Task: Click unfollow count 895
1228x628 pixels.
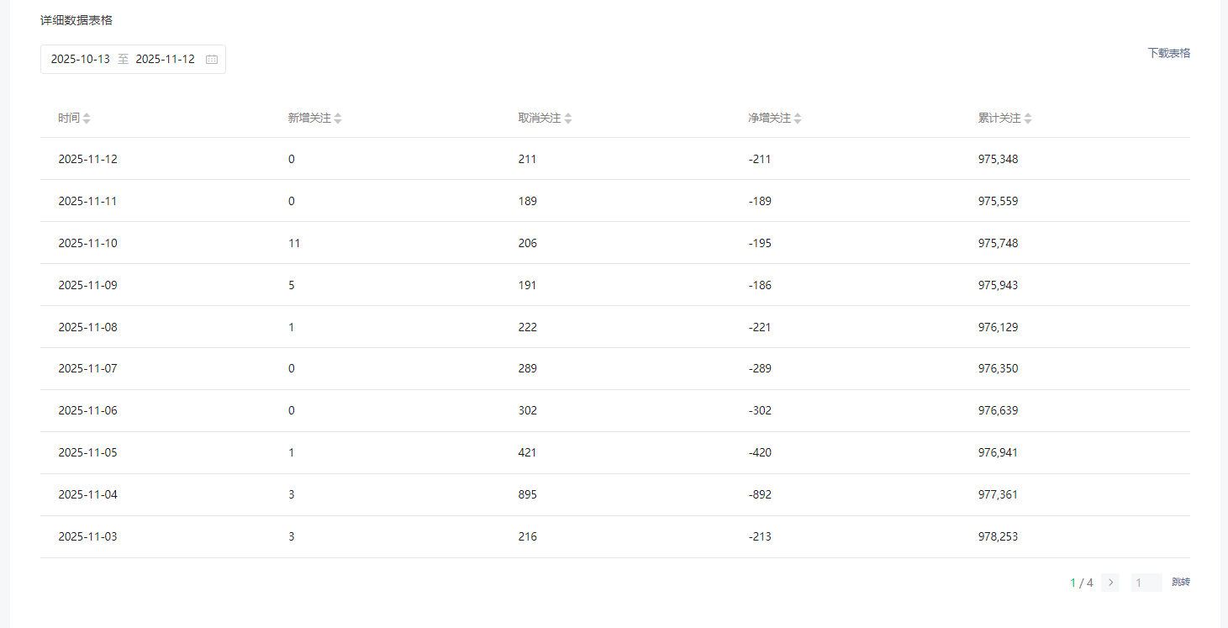Action: click(527, 494)
